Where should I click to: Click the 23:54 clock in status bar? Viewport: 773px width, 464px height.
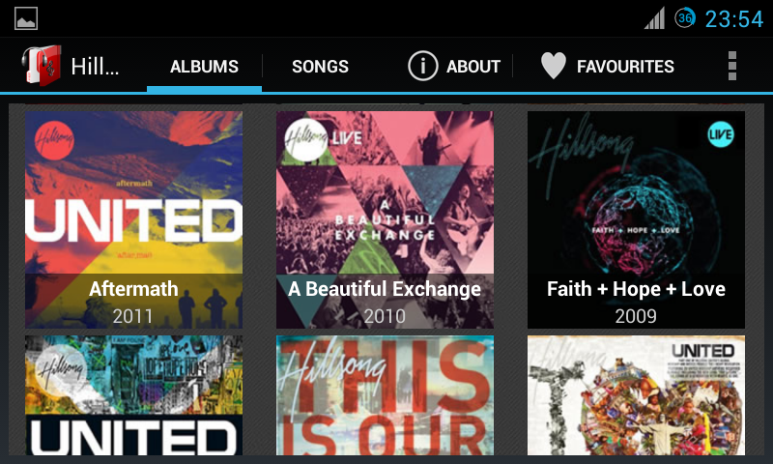(734, 19)
